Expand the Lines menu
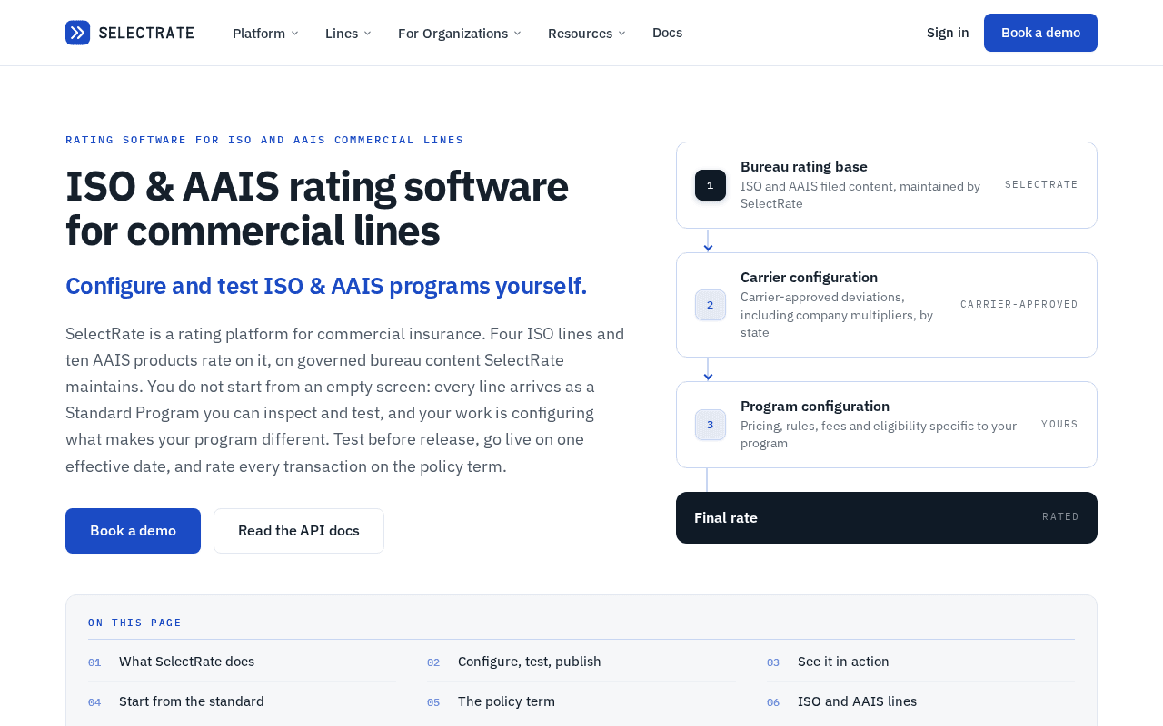This screenshot has height=726, width=1163. coord(348,33)
